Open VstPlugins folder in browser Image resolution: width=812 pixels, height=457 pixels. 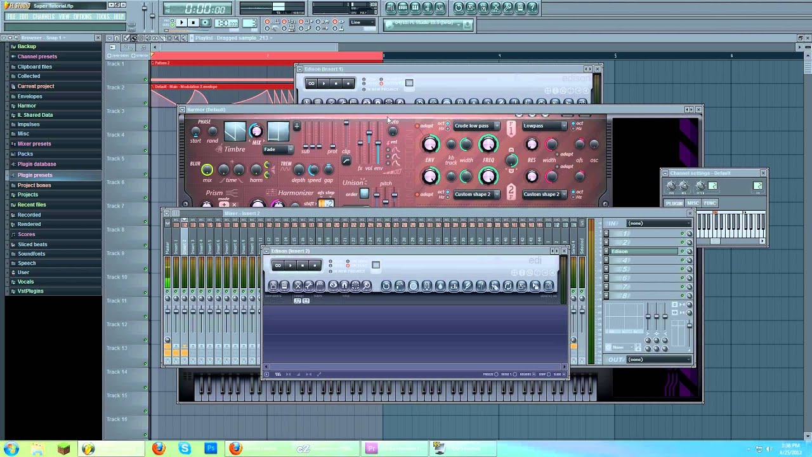click(30, 291)
